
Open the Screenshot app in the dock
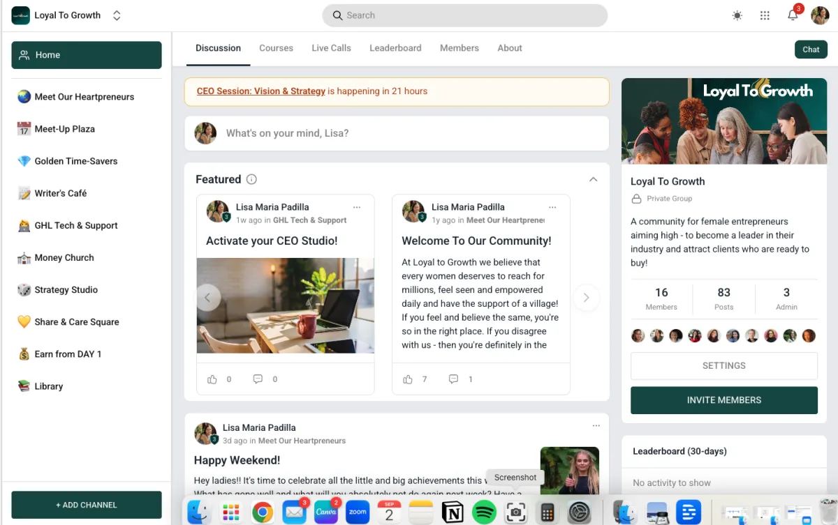point(515,512)
